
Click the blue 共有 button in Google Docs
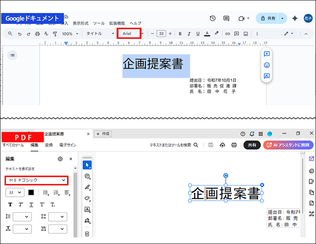[x=268, y=19]
